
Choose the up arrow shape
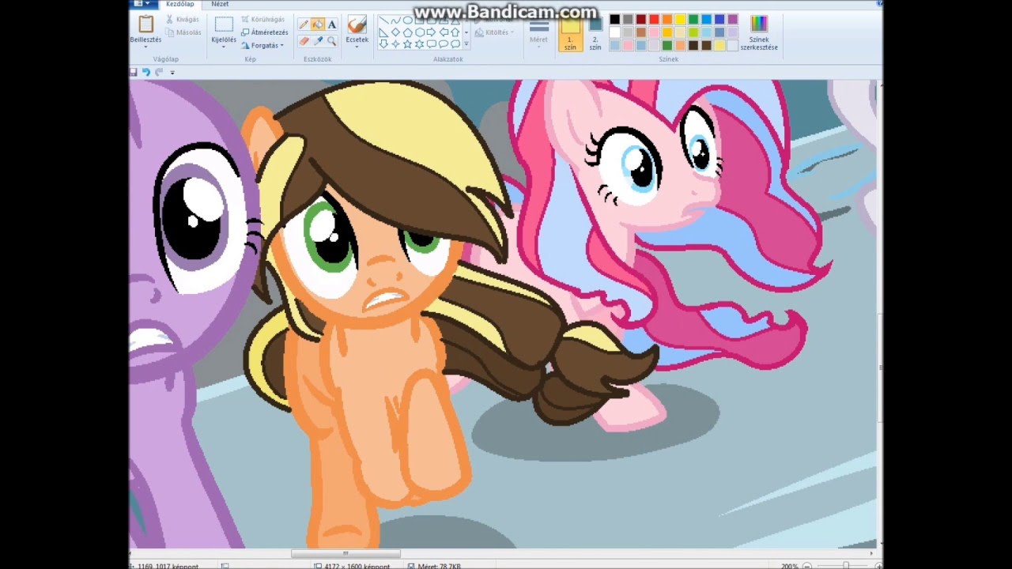tap(455, 32)
